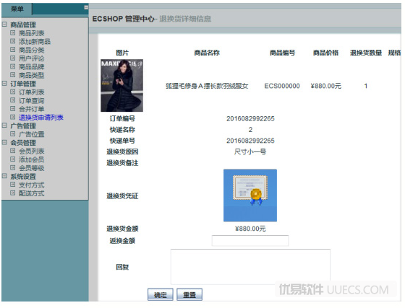Click the icon beside 广告位置
Screen dimensions: 405x308
coord(13,133)
